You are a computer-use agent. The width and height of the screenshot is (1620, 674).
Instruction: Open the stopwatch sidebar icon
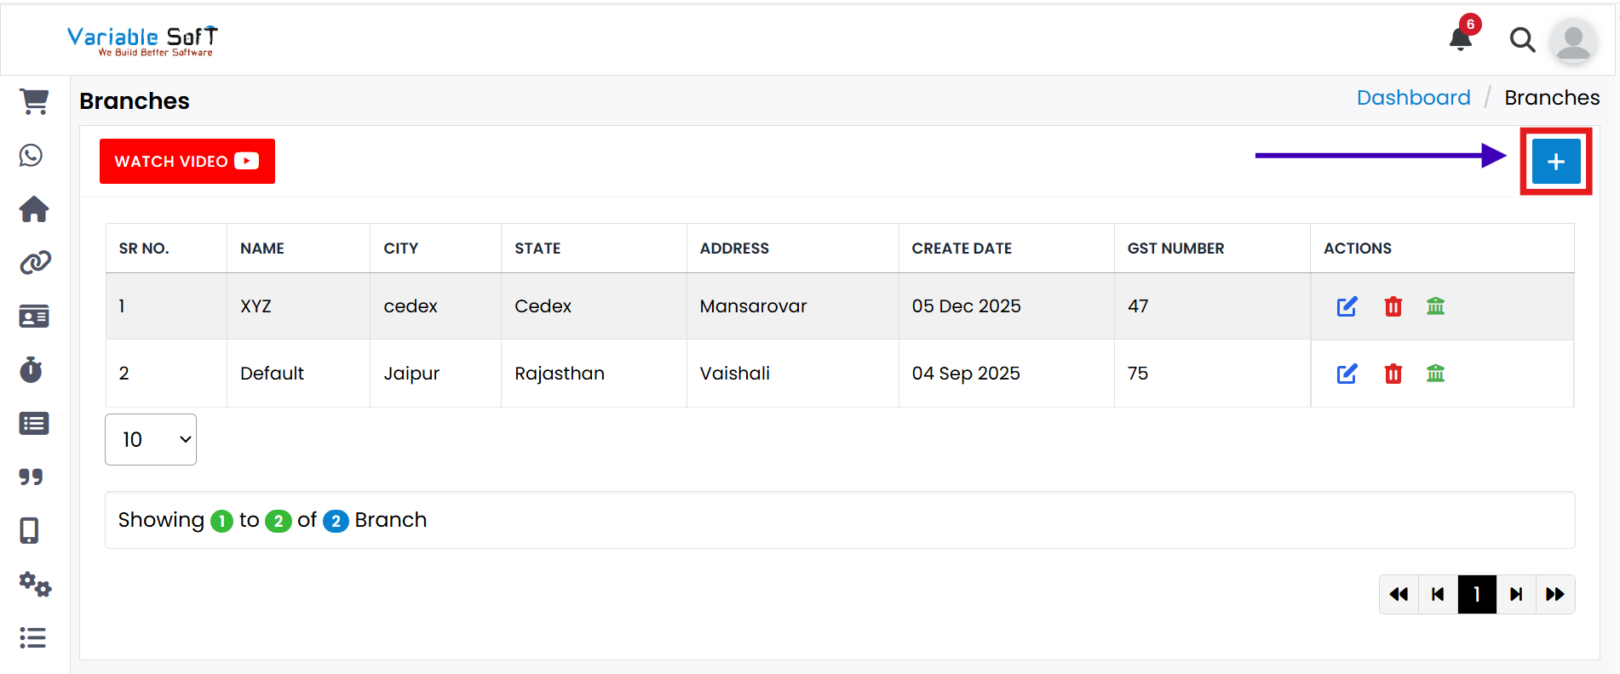[32, 370]
